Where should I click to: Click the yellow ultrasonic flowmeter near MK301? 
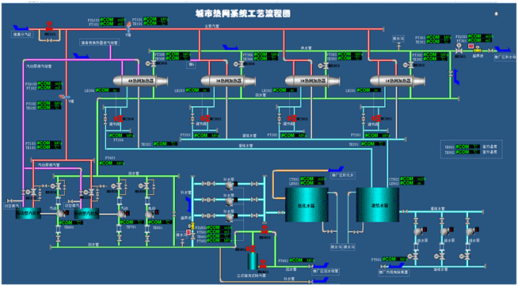point(477,50)
